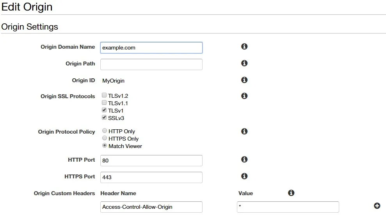
Task: Select the Match Viewer radio button
Action: 105,146
